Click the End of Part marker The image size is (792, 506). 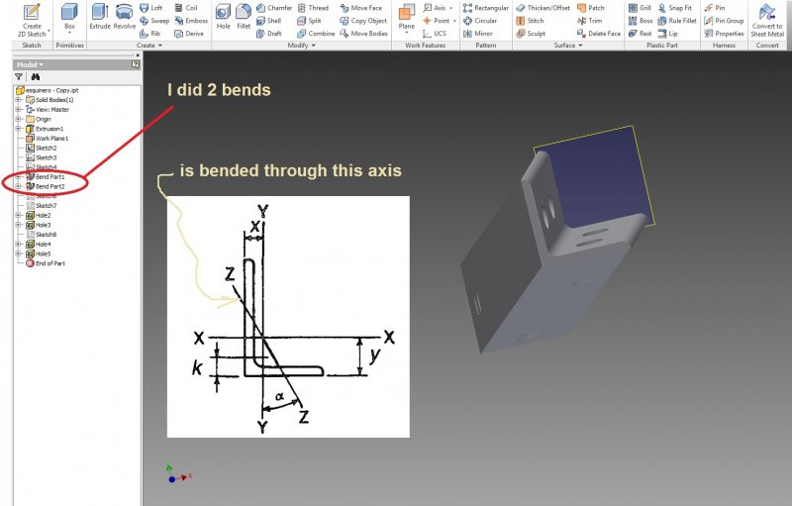(46, 263)
